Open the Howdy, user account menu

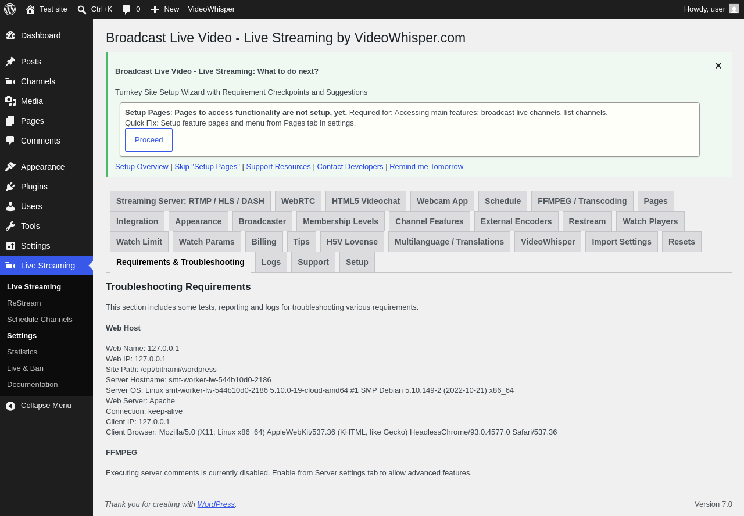[711, 9]
